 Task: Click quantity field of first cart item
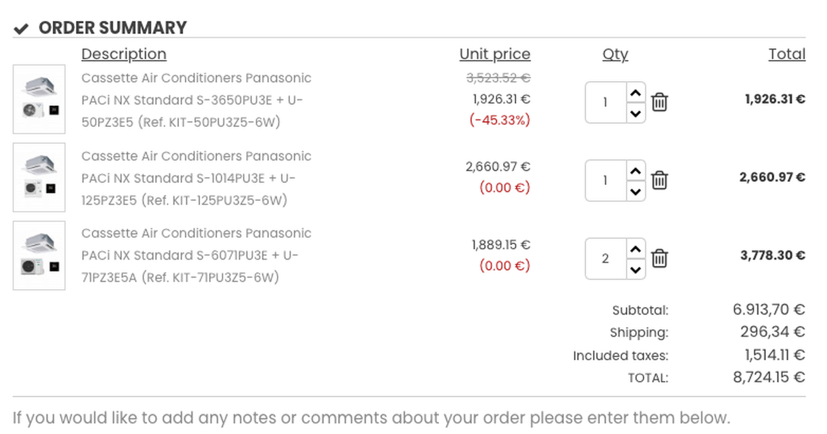coord(605,103)
